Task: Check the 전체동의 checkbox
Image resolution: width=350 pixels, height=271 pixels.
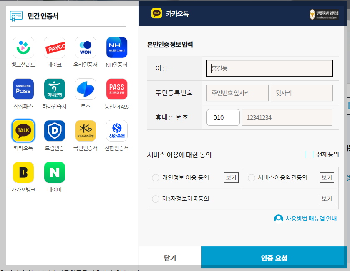Action: pyautogui.click(x=310, y=154)
